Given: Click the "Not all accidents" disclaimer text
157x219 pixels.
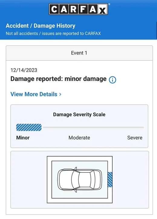Looking at the screenshot, I should click(x=53, y=33).
